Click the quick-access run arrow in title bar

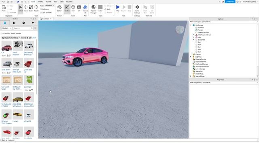pyautogui.click(x=18, y=2)
